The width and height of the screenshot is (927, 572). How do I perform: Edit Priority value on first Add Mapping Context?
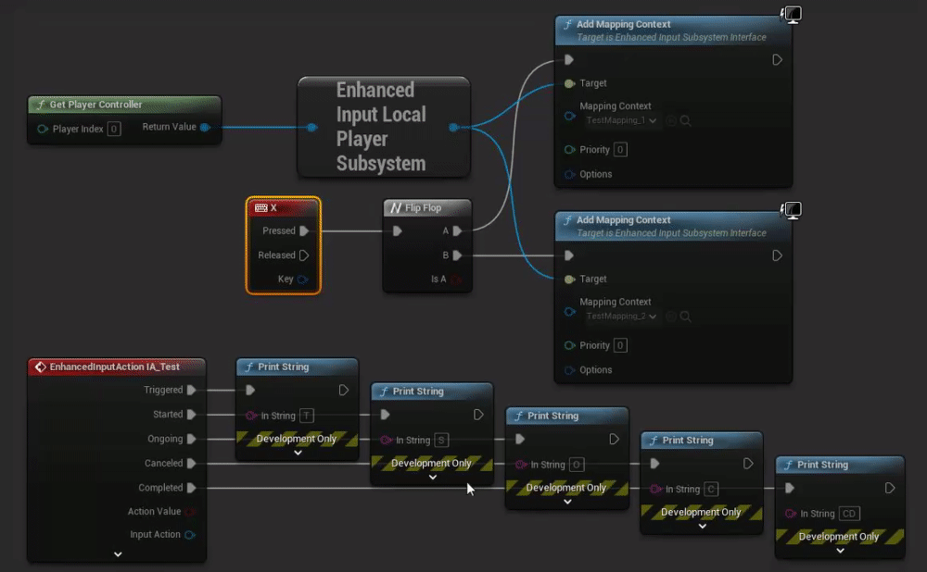tap(620, 149)
